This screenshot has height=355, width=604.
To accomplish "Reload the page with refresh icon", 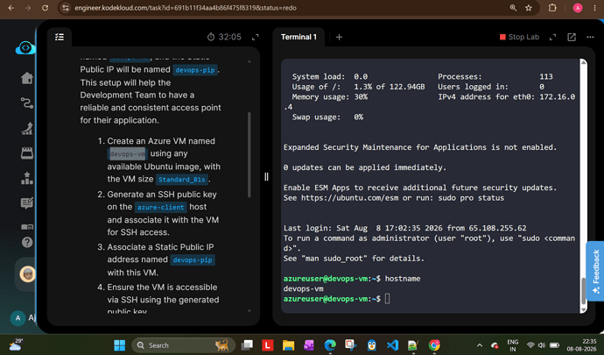I will (45, 8).
